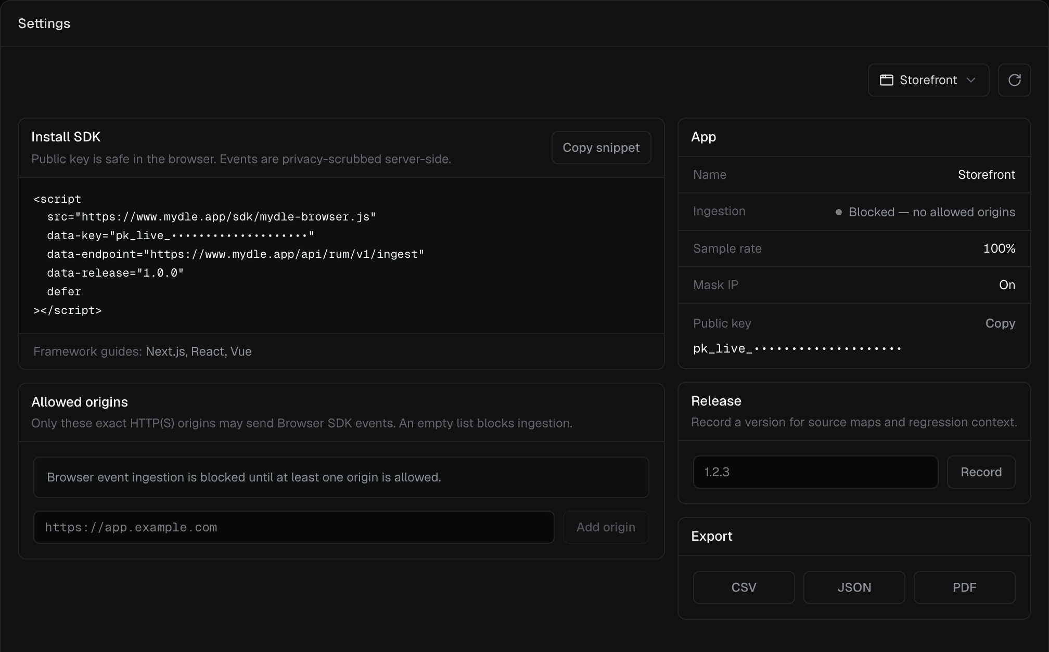The width and height of the screenshot is (1049, 652).
Task: Click the refresh icon button
Action: [1014, 80]
